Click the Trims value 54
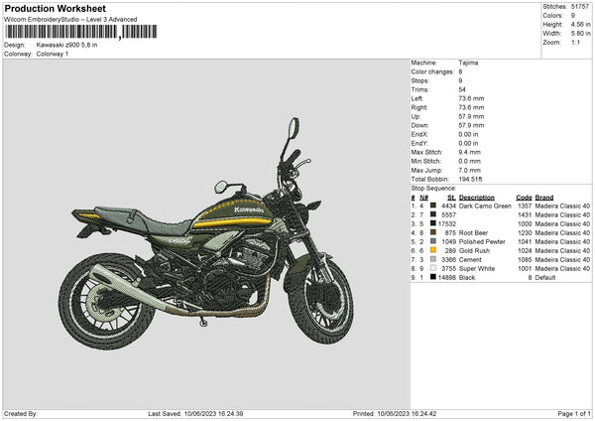Screen dimensions: 595x421 462,89
